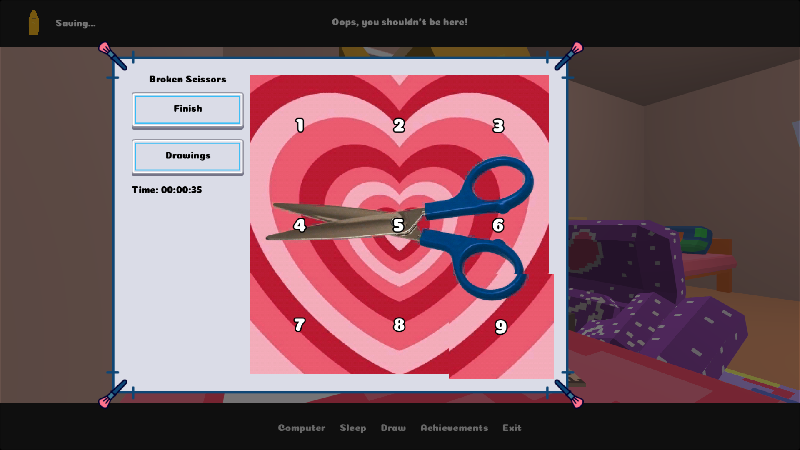Viewport: 800px width, 450px height.
Task: Select puzzle tile number 4
Action: click(300, 225)
